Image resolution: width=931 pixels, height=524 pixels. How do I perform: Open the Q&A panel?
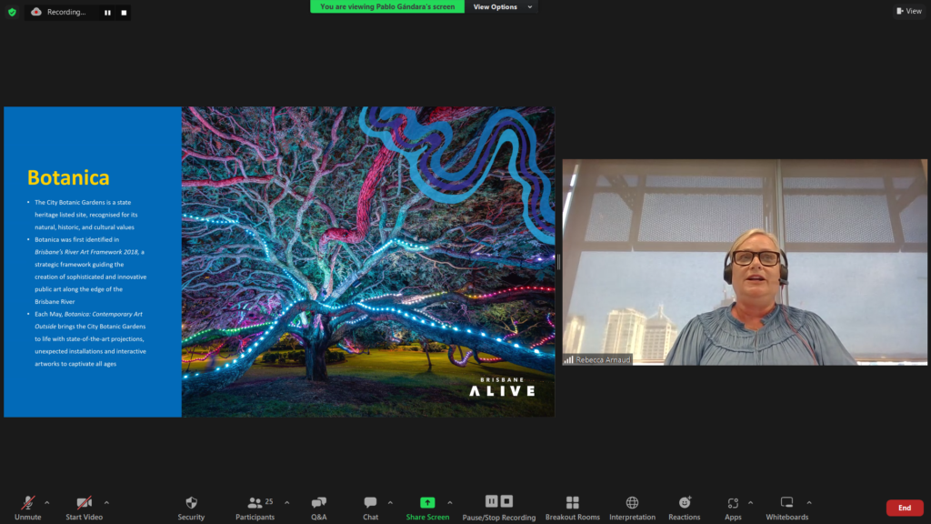click(x=318, y=503)
